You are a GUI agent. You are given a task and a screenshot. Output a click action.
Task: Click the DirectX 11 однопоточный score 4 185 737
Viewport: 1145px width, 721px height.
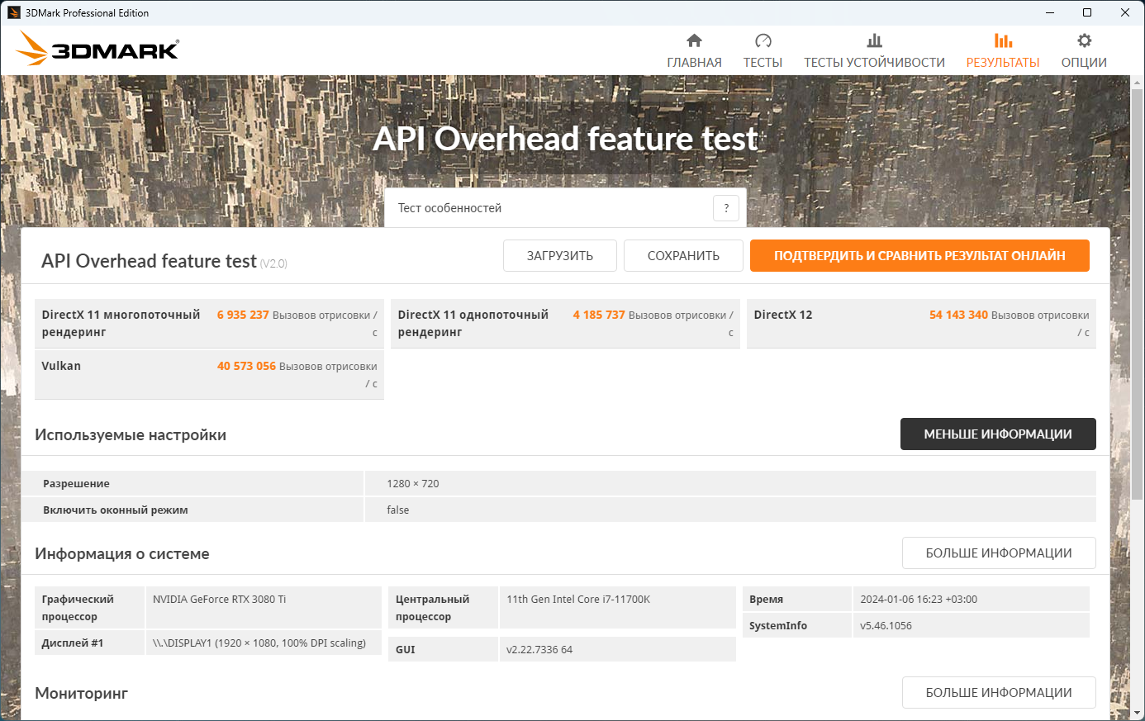click(x=599, y=315)
